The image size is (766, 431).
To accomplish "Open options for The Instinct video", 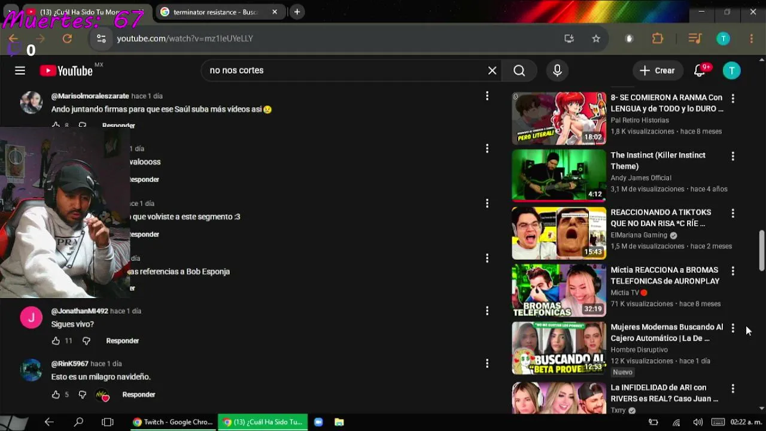I will pos(732,156).
